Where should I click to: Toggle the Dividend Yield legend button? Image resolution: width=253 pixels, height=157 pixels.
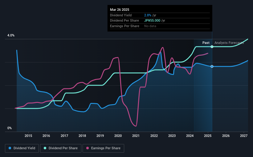[22, 148]
